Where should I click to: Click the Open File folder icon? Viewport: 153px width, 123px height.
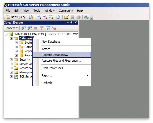66,17
